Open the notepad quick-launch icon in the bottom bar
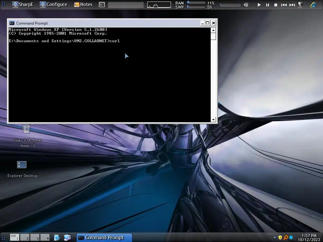323x242 pixels. click(x=57, y=237)
